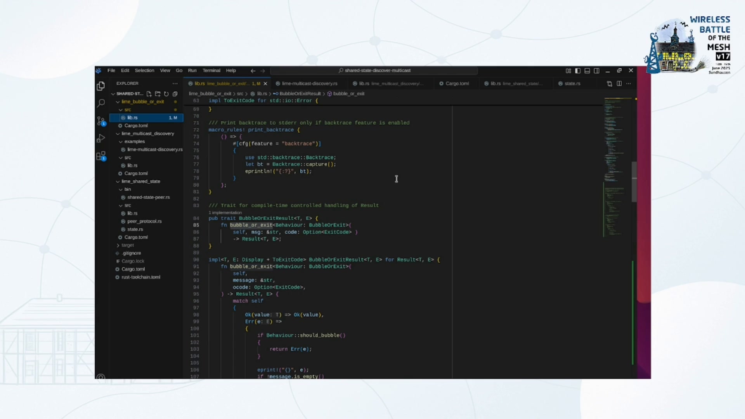
Task: Open Run and Debug view
Action: [x=101, y=139]
